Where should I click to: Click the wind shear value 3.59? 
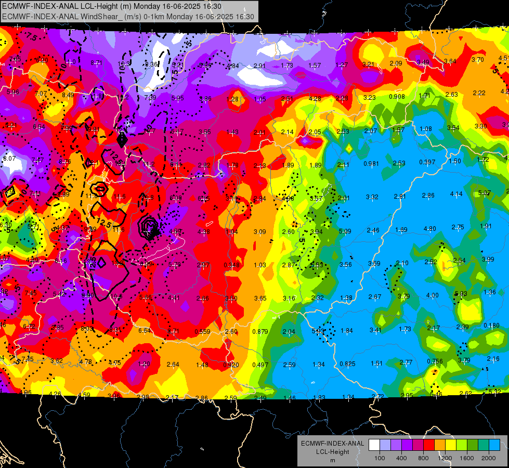click(374, 263)
